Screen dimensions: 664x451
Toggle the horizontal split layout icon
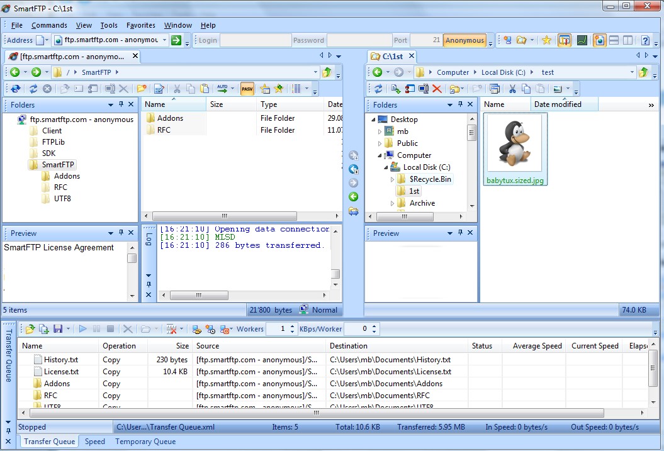click(614, 40)
